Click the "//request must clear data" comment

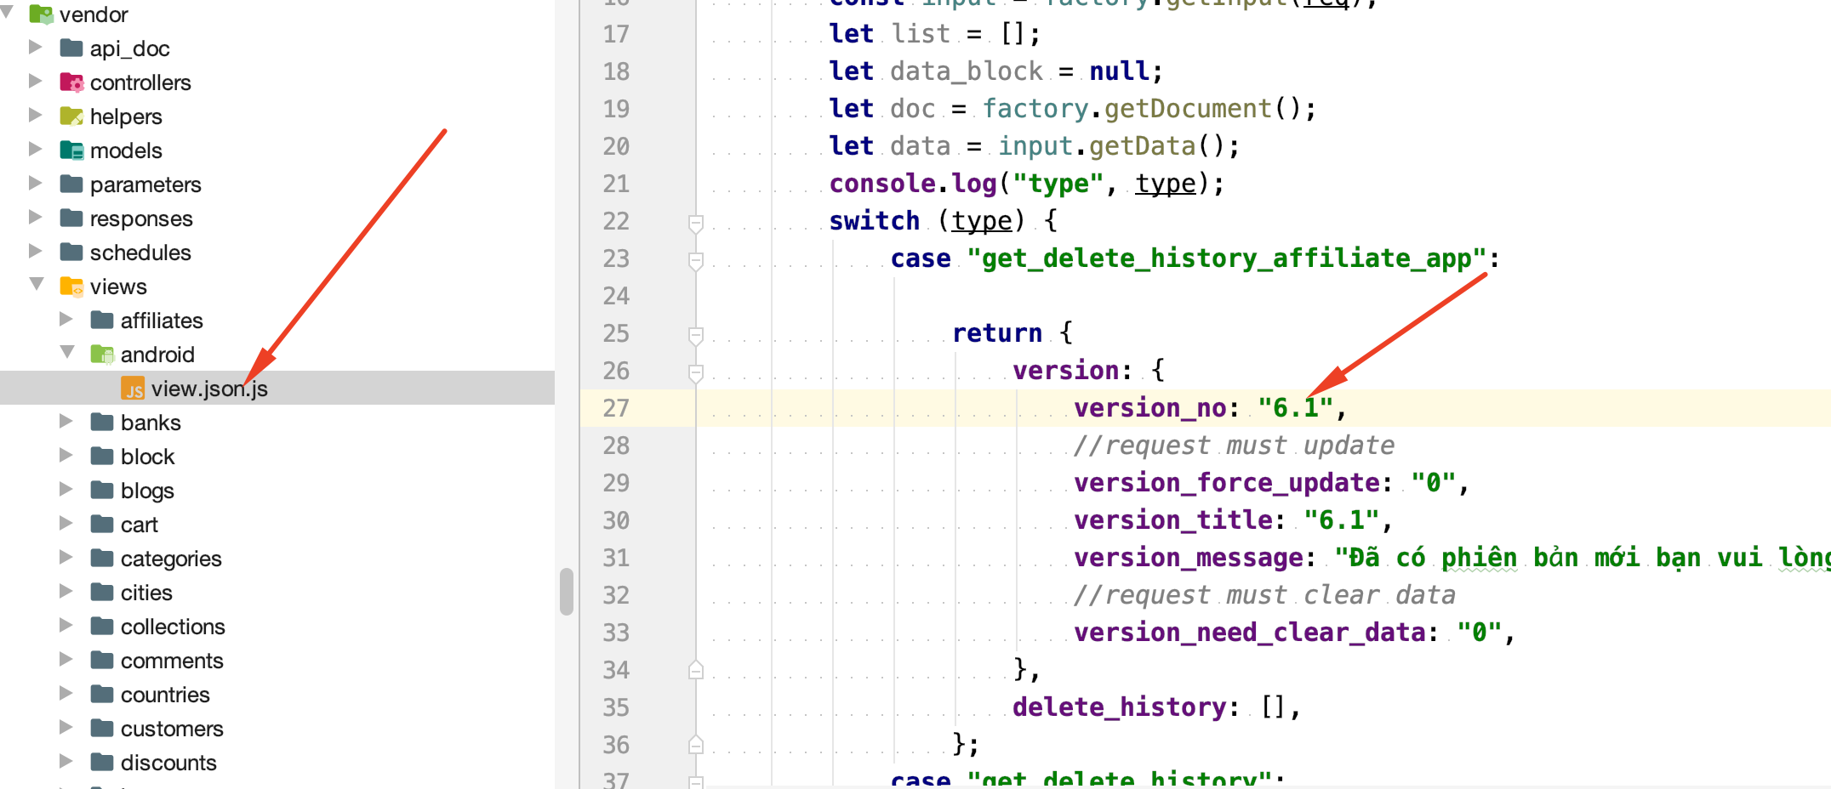pos(1265,595)
